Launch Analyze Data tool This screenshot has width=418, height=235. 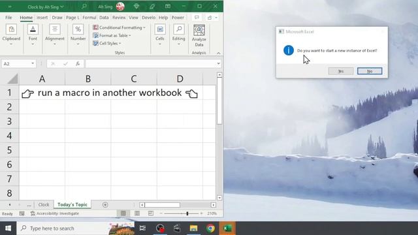tap(199, 35)
